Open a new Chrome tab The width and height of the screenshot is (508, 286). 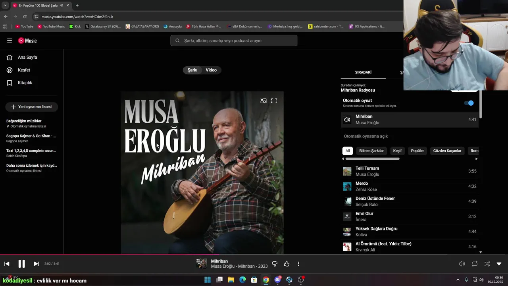(77, 6)
